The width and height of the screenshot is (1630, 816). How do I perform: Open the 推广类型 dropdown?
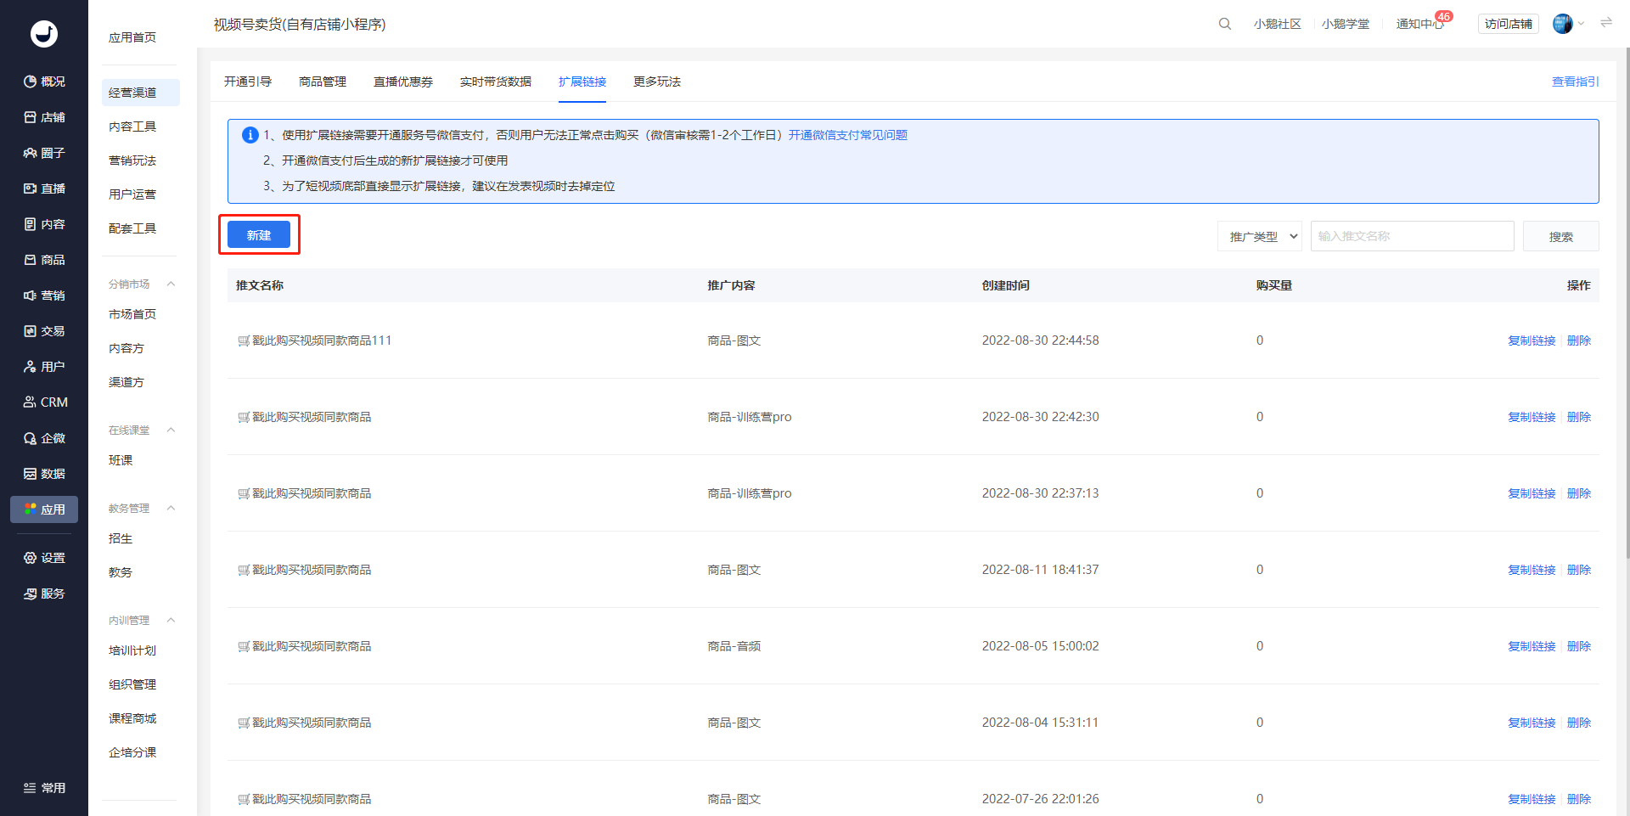[x=1260, y=236]
